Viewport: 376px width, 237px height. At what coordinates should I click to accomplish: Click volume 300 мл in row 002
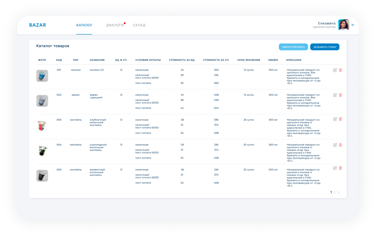pyautogui.click(x=273, y=95)
